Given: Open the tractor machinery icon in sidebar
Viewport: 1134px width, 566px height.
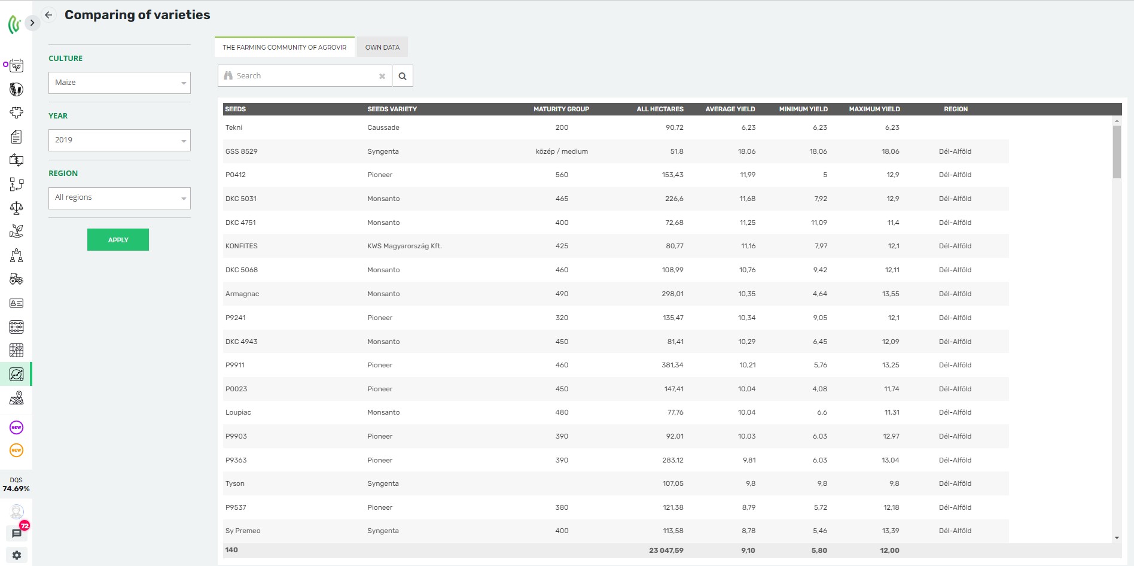Looking at the screenshot, I should click(16, 279).
